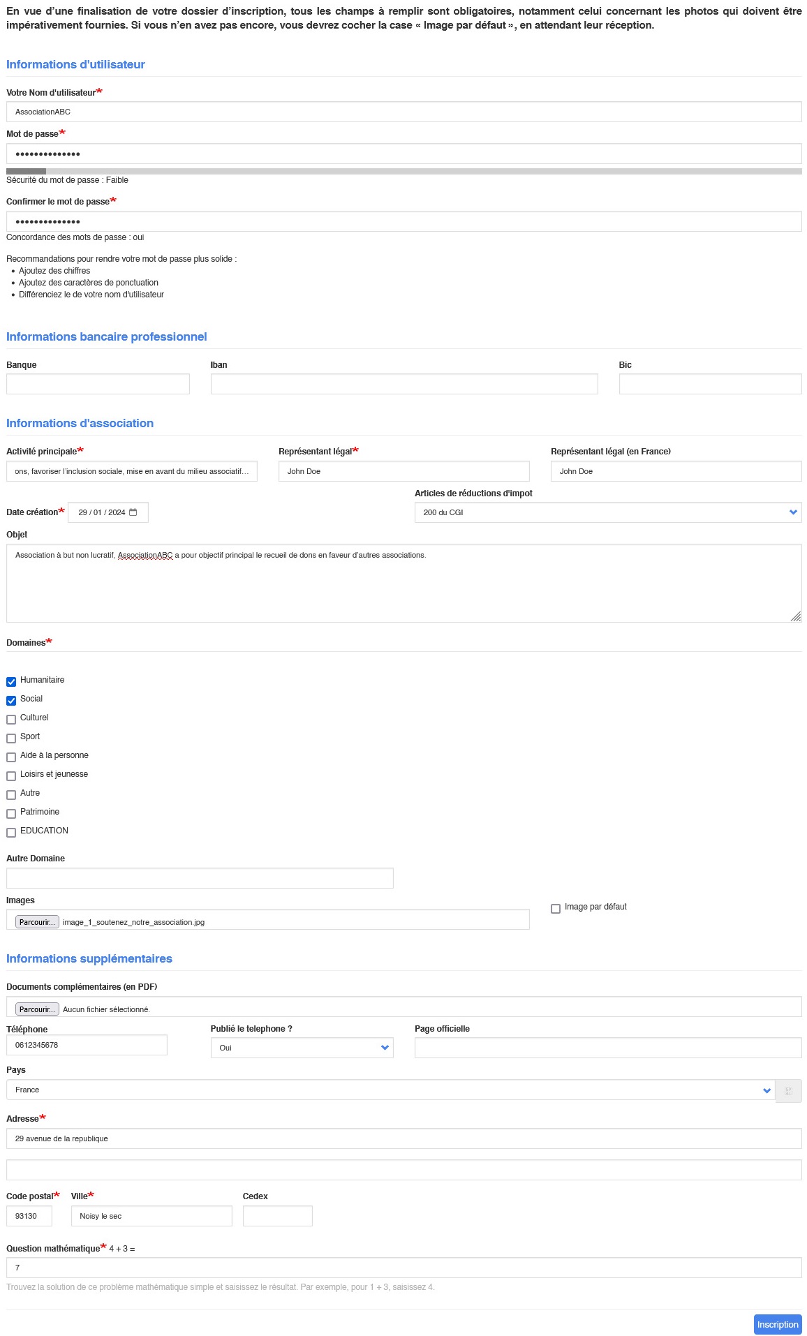Expand the Publié le telephone select
The width and height of the screenshot is (807, 1336).
pyautogui.click(x=301, y=1048)
